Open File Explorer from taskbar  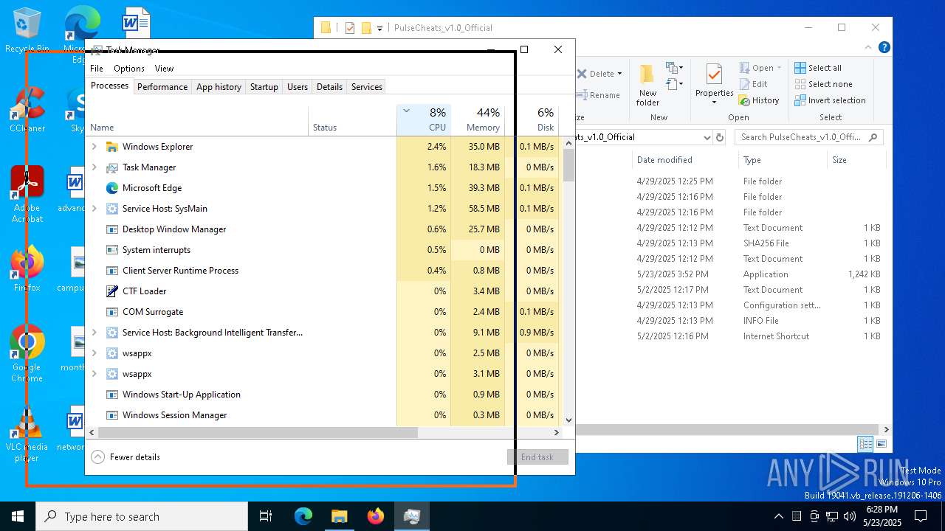339,516
